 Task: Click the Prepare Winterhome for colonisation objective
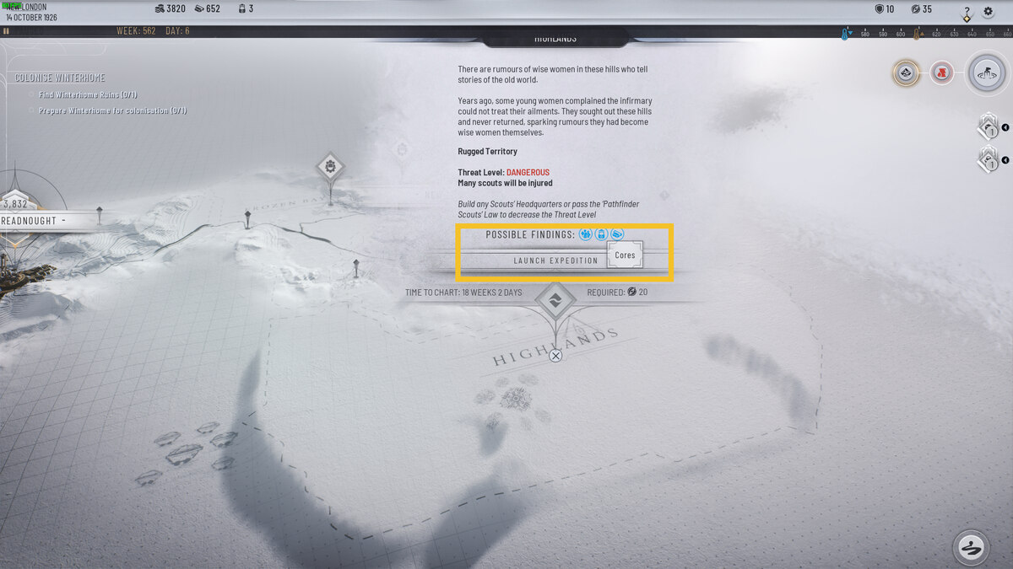point(113,110)
